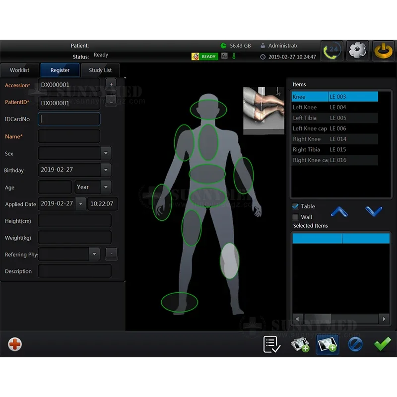The height and width of the screenshot is (397, 397).
Task: Select the foot region ellipse
Action: point(180,302)
